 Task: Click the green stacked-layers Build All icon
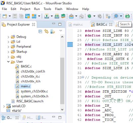point(63,16)
